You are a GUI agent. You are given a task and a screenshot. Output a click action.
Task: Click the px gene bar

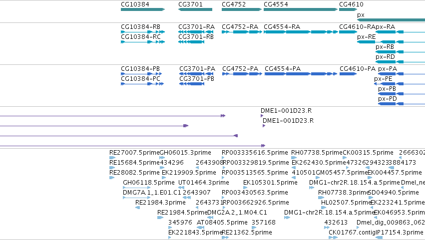click(391, 20)
